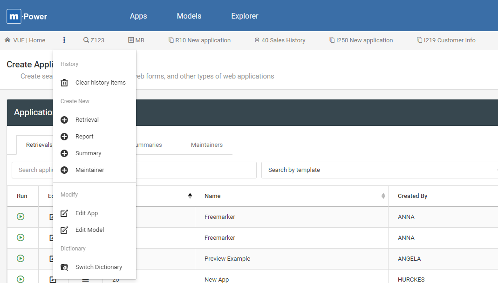
Task: Choose Maintainer from Create New list
Action: pos(89,170)
